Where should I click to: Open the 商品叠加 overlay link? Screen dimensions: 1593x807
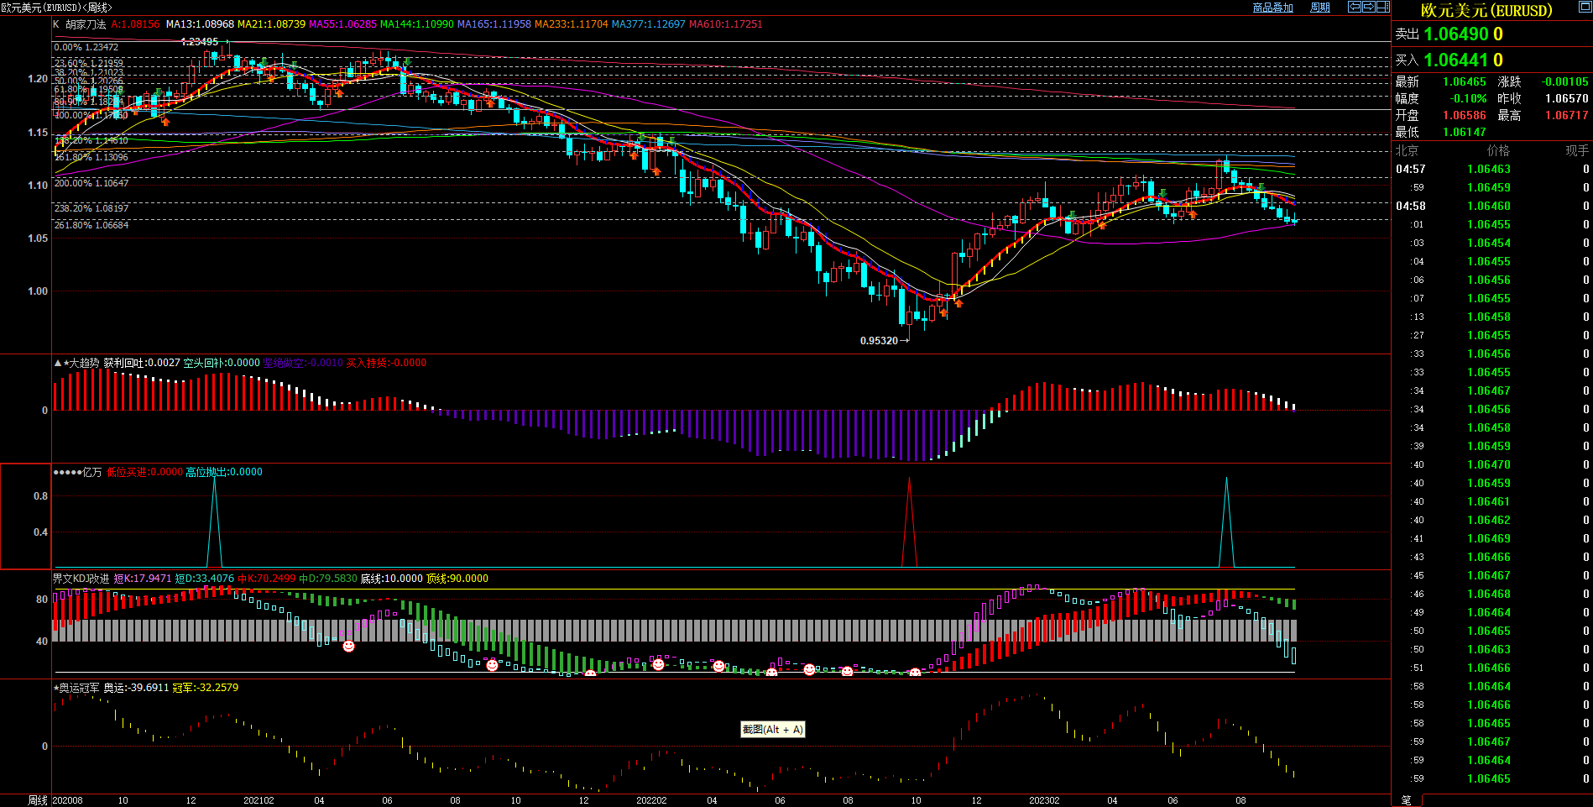pyautogui.click(x=1272, y=8)
